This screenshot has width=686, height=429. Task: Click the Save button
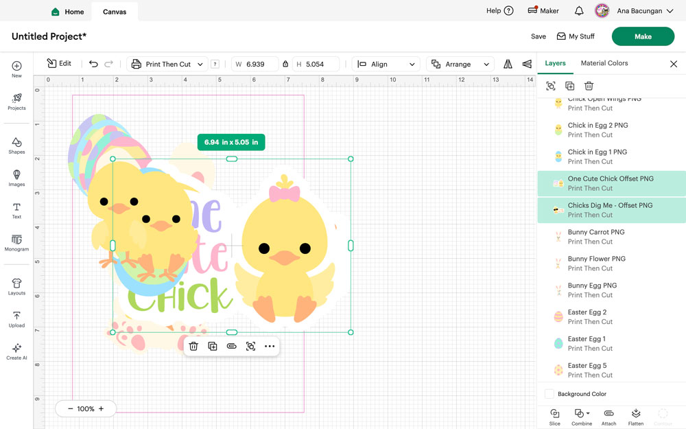pos(538,36)
